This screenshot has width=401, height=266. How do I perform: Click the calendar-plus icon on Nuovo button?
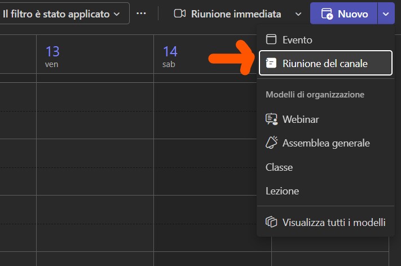click(x=327, y=14)
